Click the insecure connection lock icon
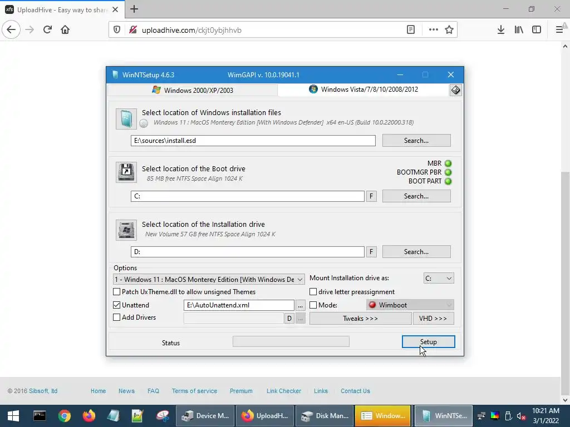This screenshot has width=570, height=427. (132, 30)
